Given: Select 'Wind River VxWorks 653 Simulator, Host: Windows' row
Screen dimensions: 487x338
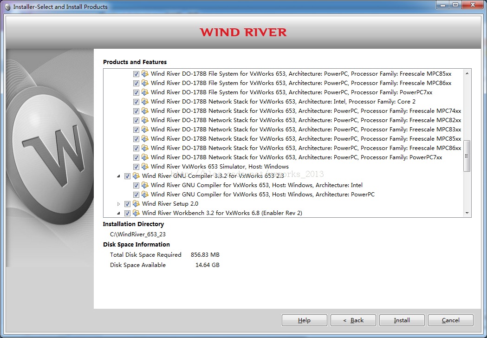Looking at the screenshot, I should tap(220, 167).
